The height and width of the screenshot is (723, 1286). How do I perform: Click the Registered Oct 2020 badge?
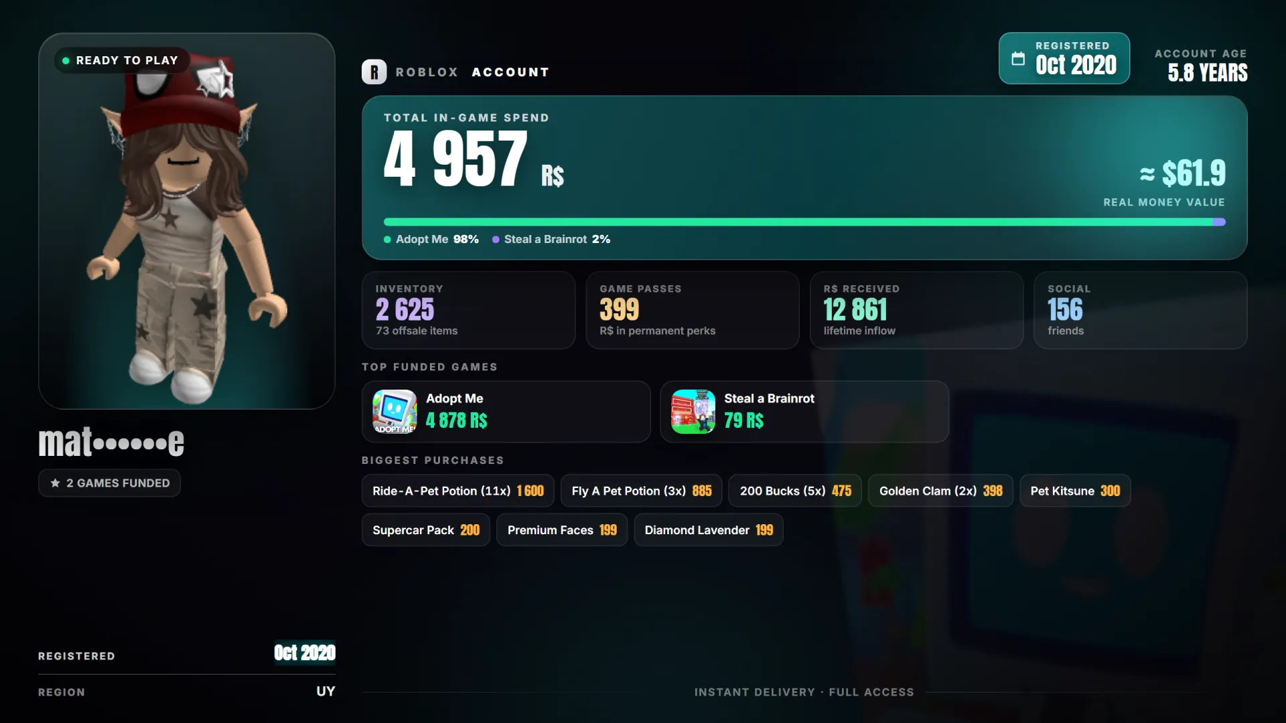click(1064, 58)
